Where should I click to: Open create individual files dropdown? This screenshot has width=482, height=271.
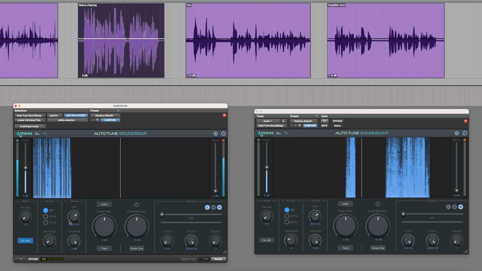[x=30, y=120]
